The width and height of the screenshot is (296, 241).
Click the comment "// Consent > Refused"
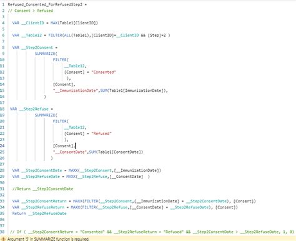point(31,11)
